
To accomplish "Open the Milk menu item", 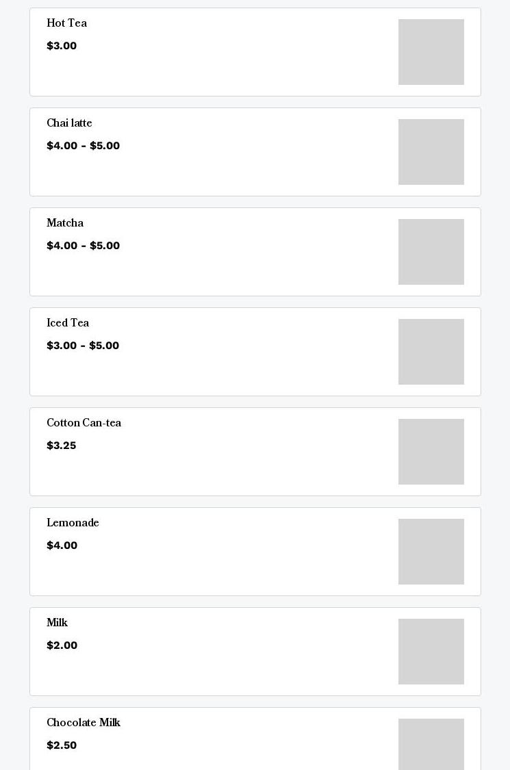I will point(57,623).
